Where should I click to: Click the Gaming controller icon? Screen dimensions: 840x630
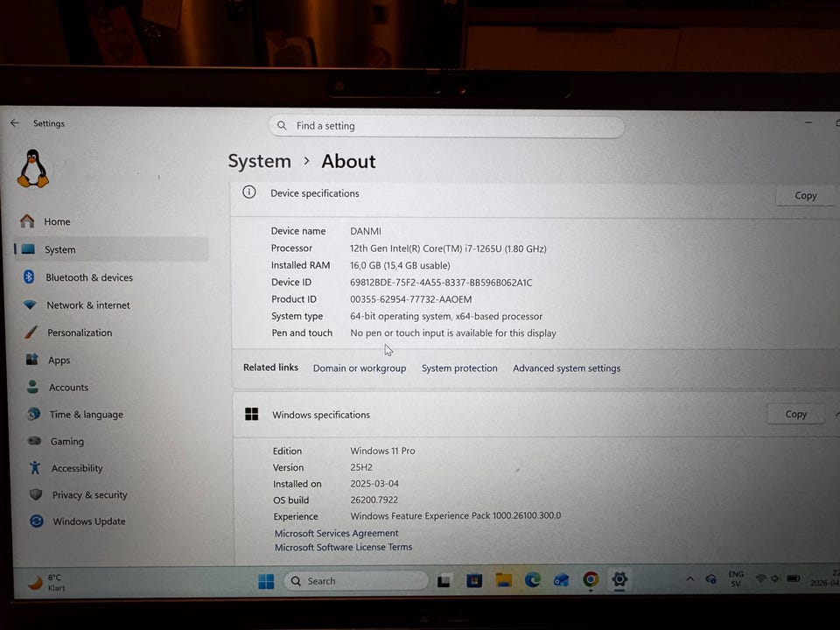34,441
